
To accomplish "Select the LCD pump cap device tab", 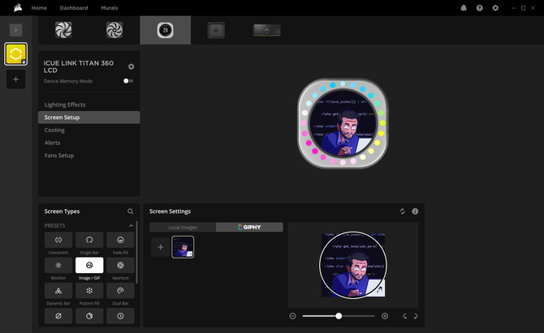I will pos(165,30).
